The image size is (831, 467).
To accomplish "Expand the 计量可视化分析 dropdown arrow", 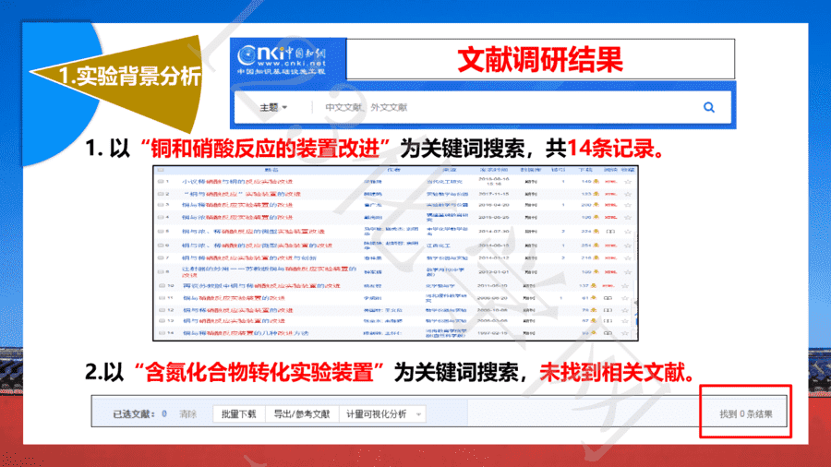I will coord(418,414).
